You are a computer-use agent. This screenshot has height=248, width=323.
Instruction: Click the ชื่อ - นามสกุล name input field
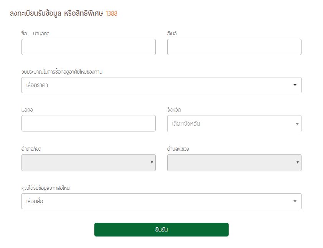coord(88,47)
